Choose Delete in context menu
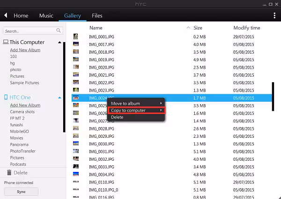The height and width of the screenshot is (199, 281). click(136, 117)
